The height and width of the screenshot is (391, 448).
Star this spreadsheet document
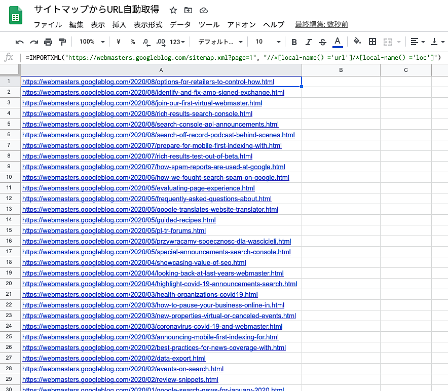173,10
